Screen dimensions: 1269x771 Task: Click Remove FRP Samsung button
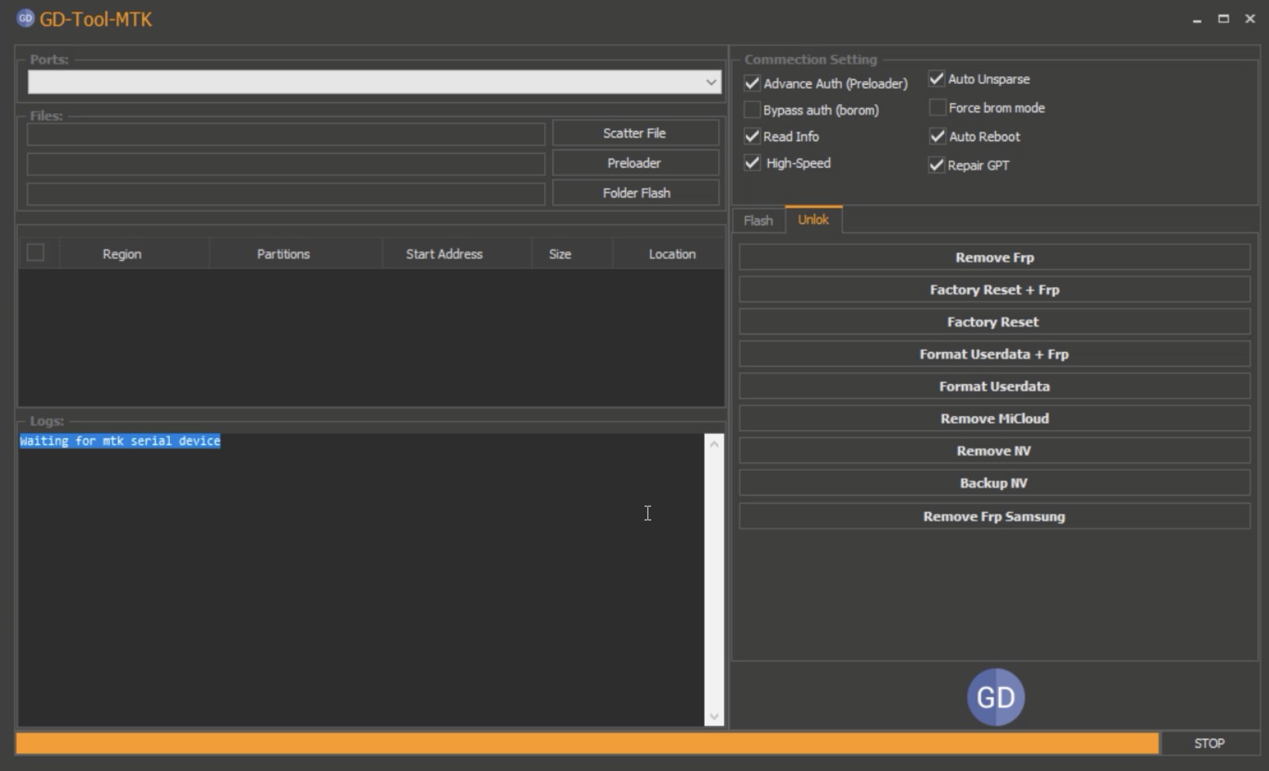tap(993, 515)
